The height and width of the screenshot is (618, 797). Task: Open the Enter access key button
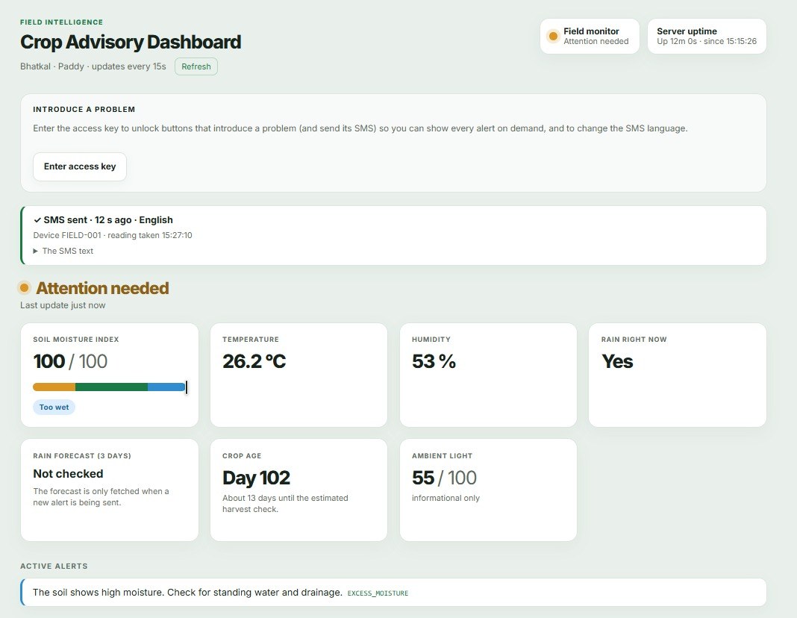(80, 166)
